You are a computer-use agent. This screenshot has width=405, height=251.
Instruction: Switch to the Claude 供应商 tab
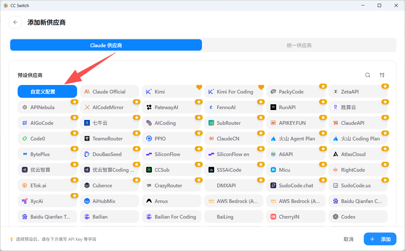(x=106, y=45)
